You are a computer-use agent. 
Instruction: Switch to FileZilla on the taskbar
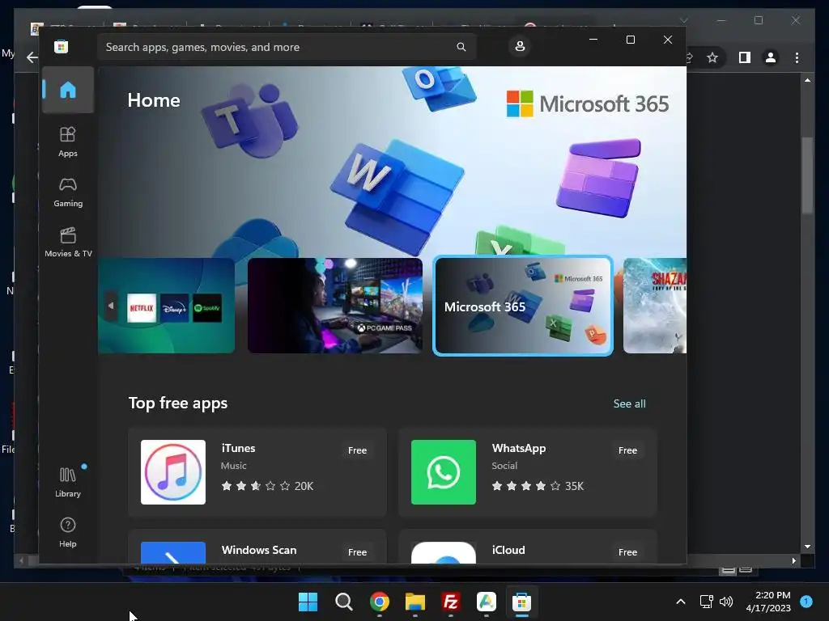450,602
